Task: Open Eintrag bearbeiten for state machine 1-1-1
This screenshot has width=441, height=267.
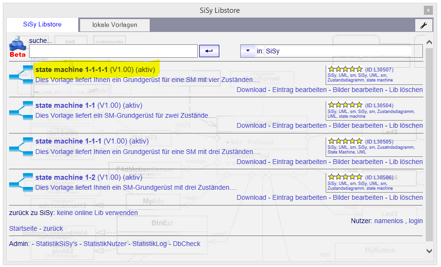Action: 299,162
